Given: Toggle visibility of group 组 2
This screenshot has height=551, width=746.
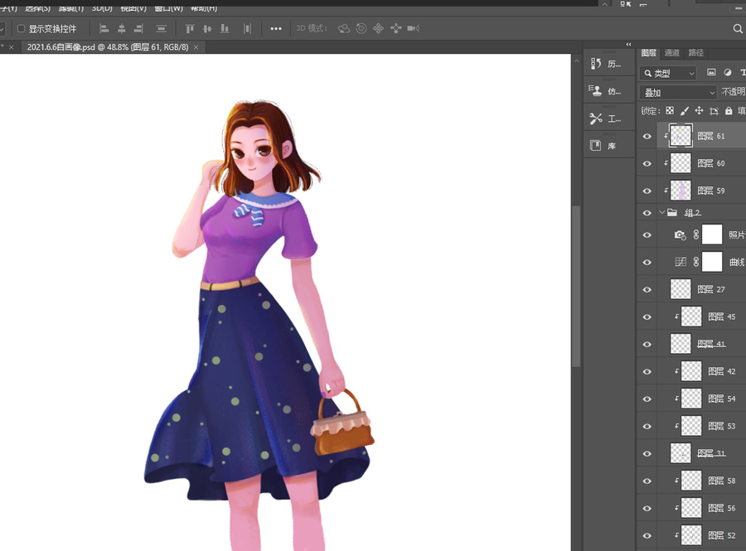Looking at the screenshot, I should coord(647,213).
